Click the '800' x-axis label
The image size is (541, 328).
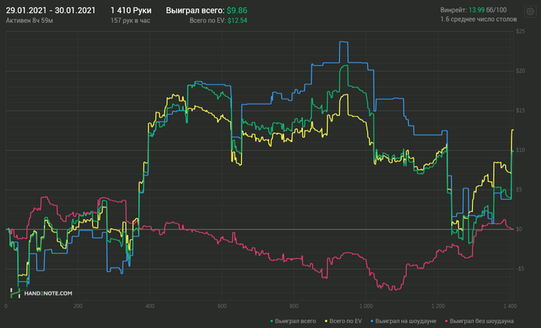294,306
